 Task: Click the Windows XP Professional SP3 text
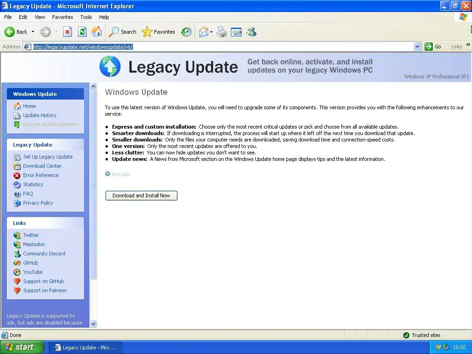pyautogui.click(x=437, y=77)
